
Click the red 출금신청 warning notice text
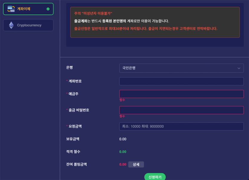tap(146, 29)
